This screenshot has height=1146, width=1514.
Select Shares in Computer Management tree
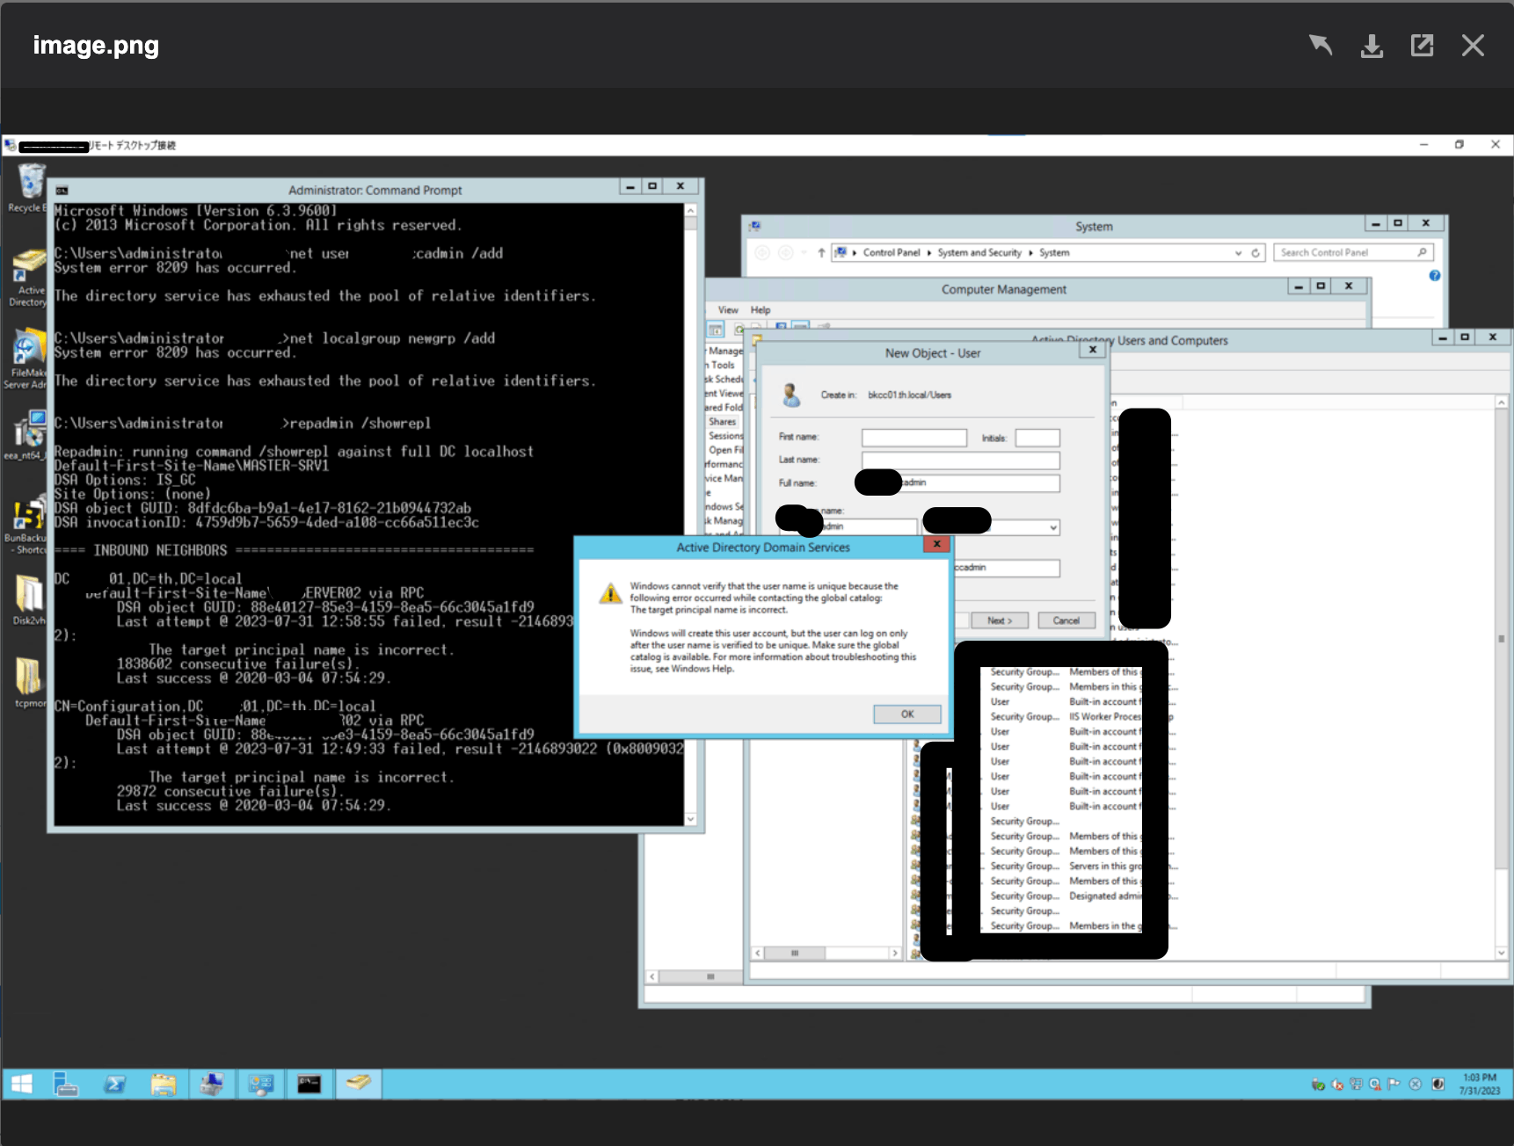722,422
